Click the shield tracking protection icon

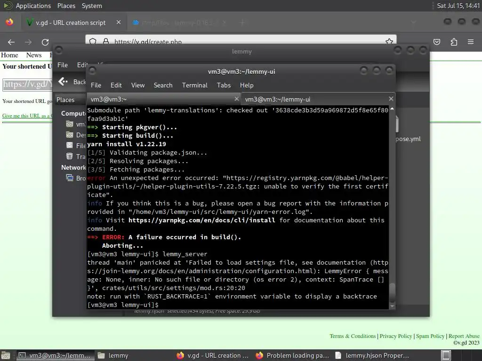tap(93, 41)
